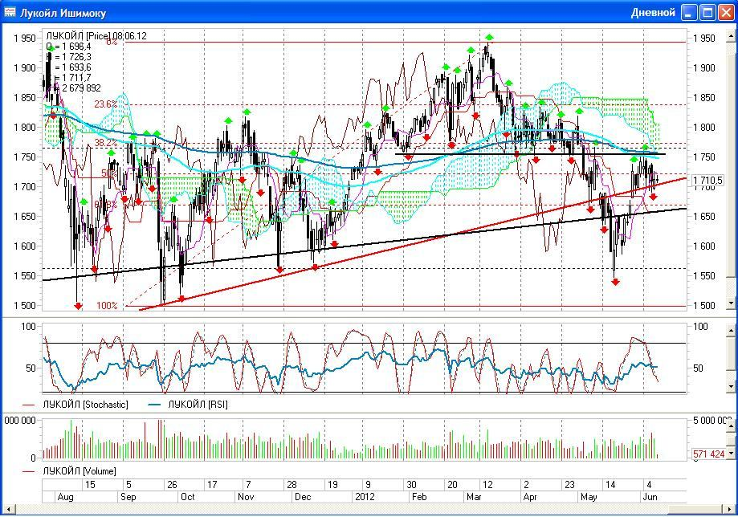Maximize the Лукойл Ишимоку chart window
The height and width of the screenshot is (517, 738).
[x=707, y=13]
